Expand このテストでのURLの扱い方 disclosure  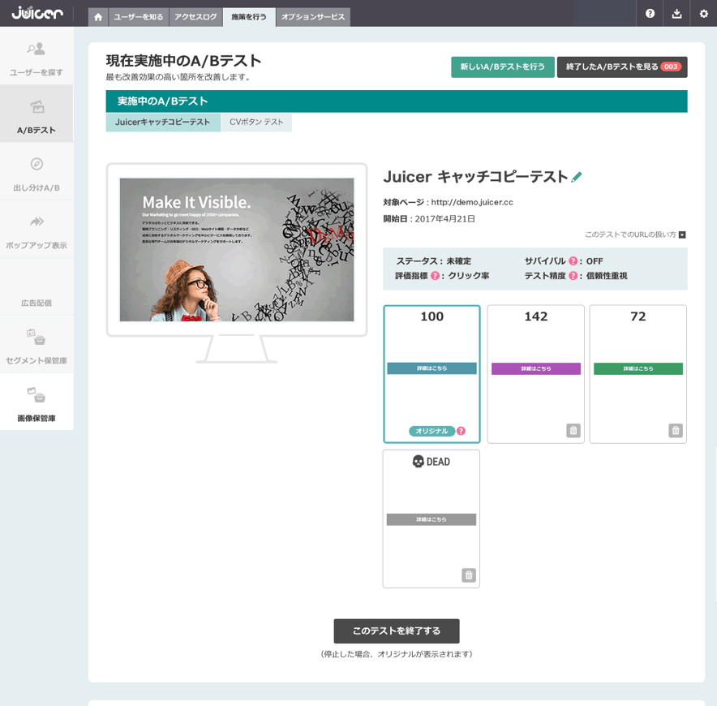tap(682, 235)
